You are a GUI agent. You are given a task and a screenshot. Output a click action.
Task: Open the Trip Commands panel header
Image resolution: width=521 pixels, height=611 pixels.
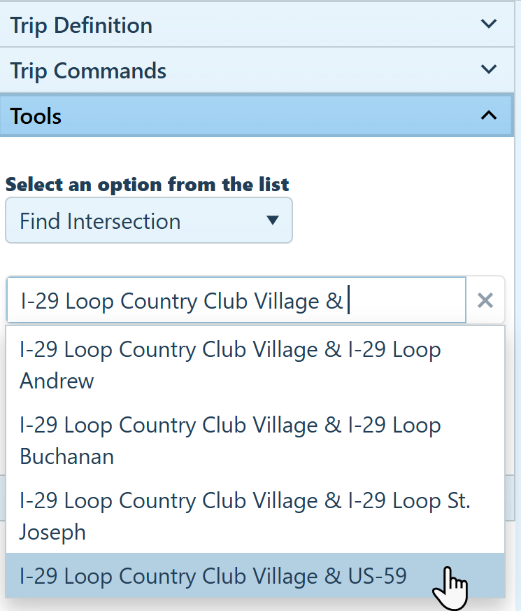click(x=88, y=71)
